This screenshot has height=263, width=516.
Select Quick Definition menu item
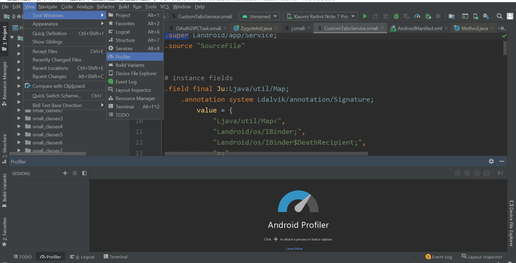65,33
